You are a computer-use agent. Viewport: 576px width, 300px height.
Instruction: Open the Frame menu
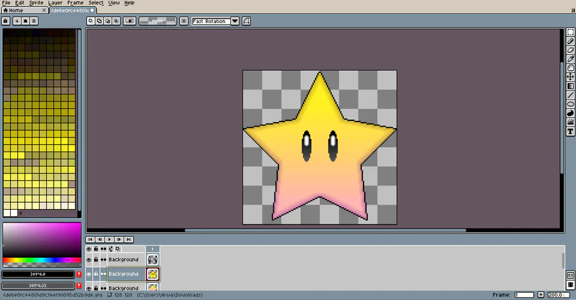pos(76,3)
